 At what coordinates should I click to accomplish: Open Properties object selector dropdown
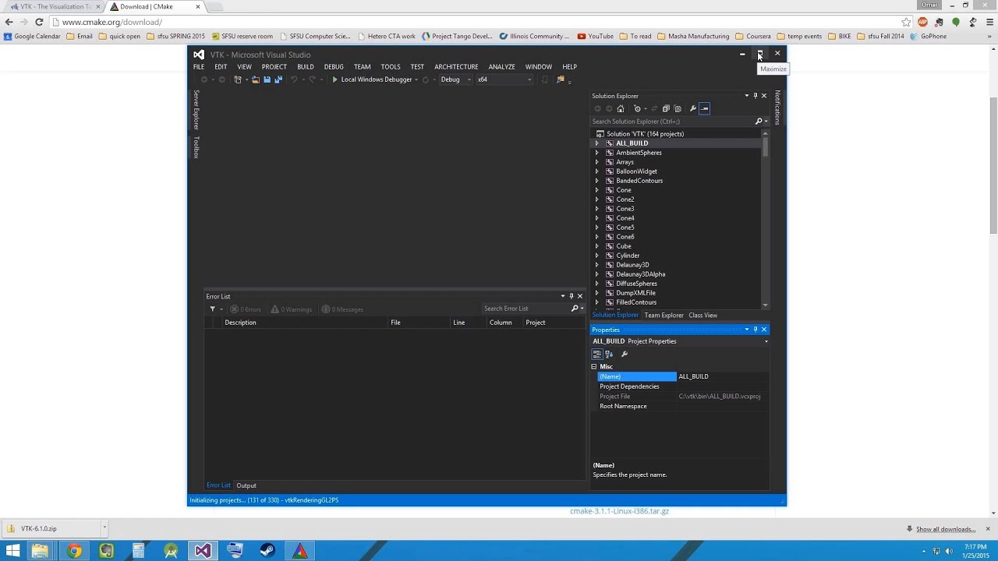(x=766, y=341)
